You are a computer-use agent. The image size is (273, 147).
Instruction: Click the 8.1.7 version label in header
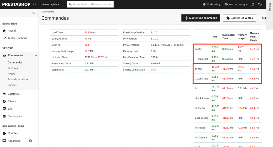(x=35, y=4)
